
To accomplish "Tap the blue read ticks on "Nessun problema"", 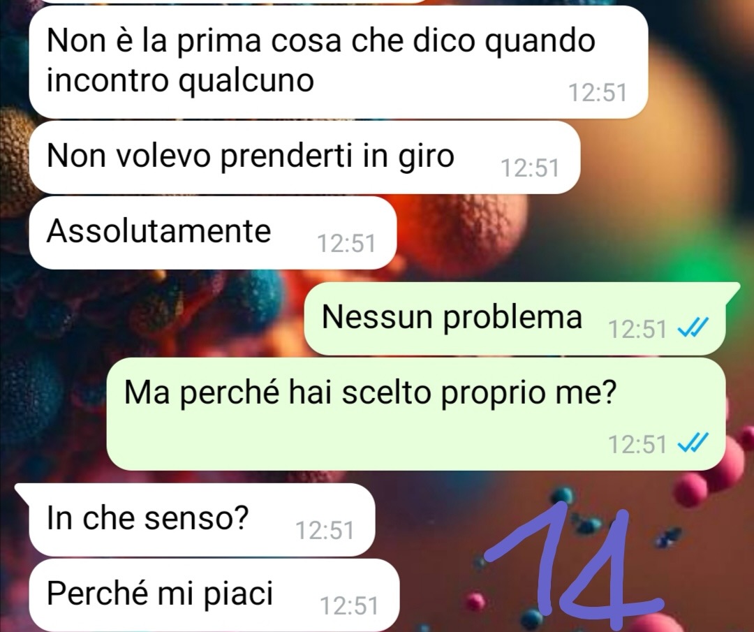I will point(693,330).
